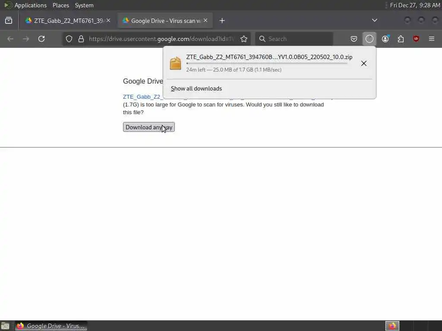This screenshot has width=442, height=331.
Task: Click the Download anyway button
Action: 149,127
